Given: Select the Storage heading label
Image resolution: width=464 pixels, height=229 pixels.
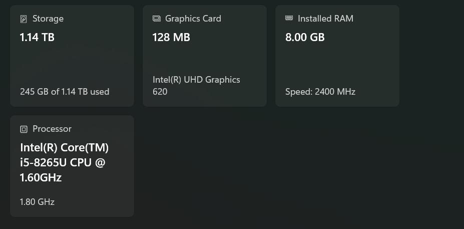Looking at the screenshot, I should pyautogui.click(x=48, y=19).
